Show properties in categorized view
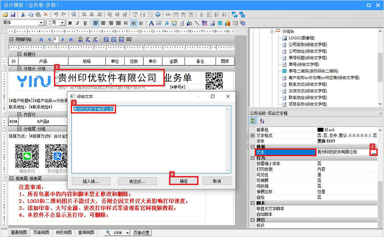Viewport: 384px width, 237px height. click(x=253, y=121)
